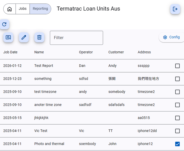
Task: Switch to the Reporting tab
Action: click(x=40, y=9)
